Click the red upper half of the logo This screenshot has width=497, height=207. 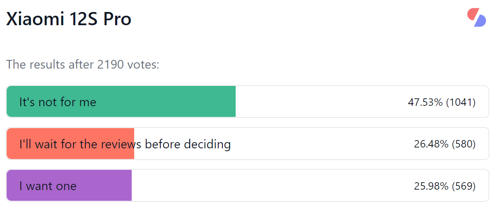(473, 13)
